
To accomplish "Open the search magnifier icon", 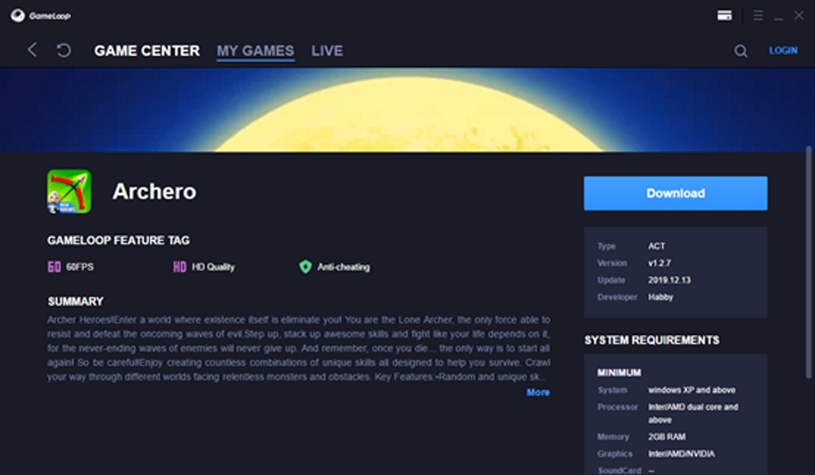I will tap(741, 51).
